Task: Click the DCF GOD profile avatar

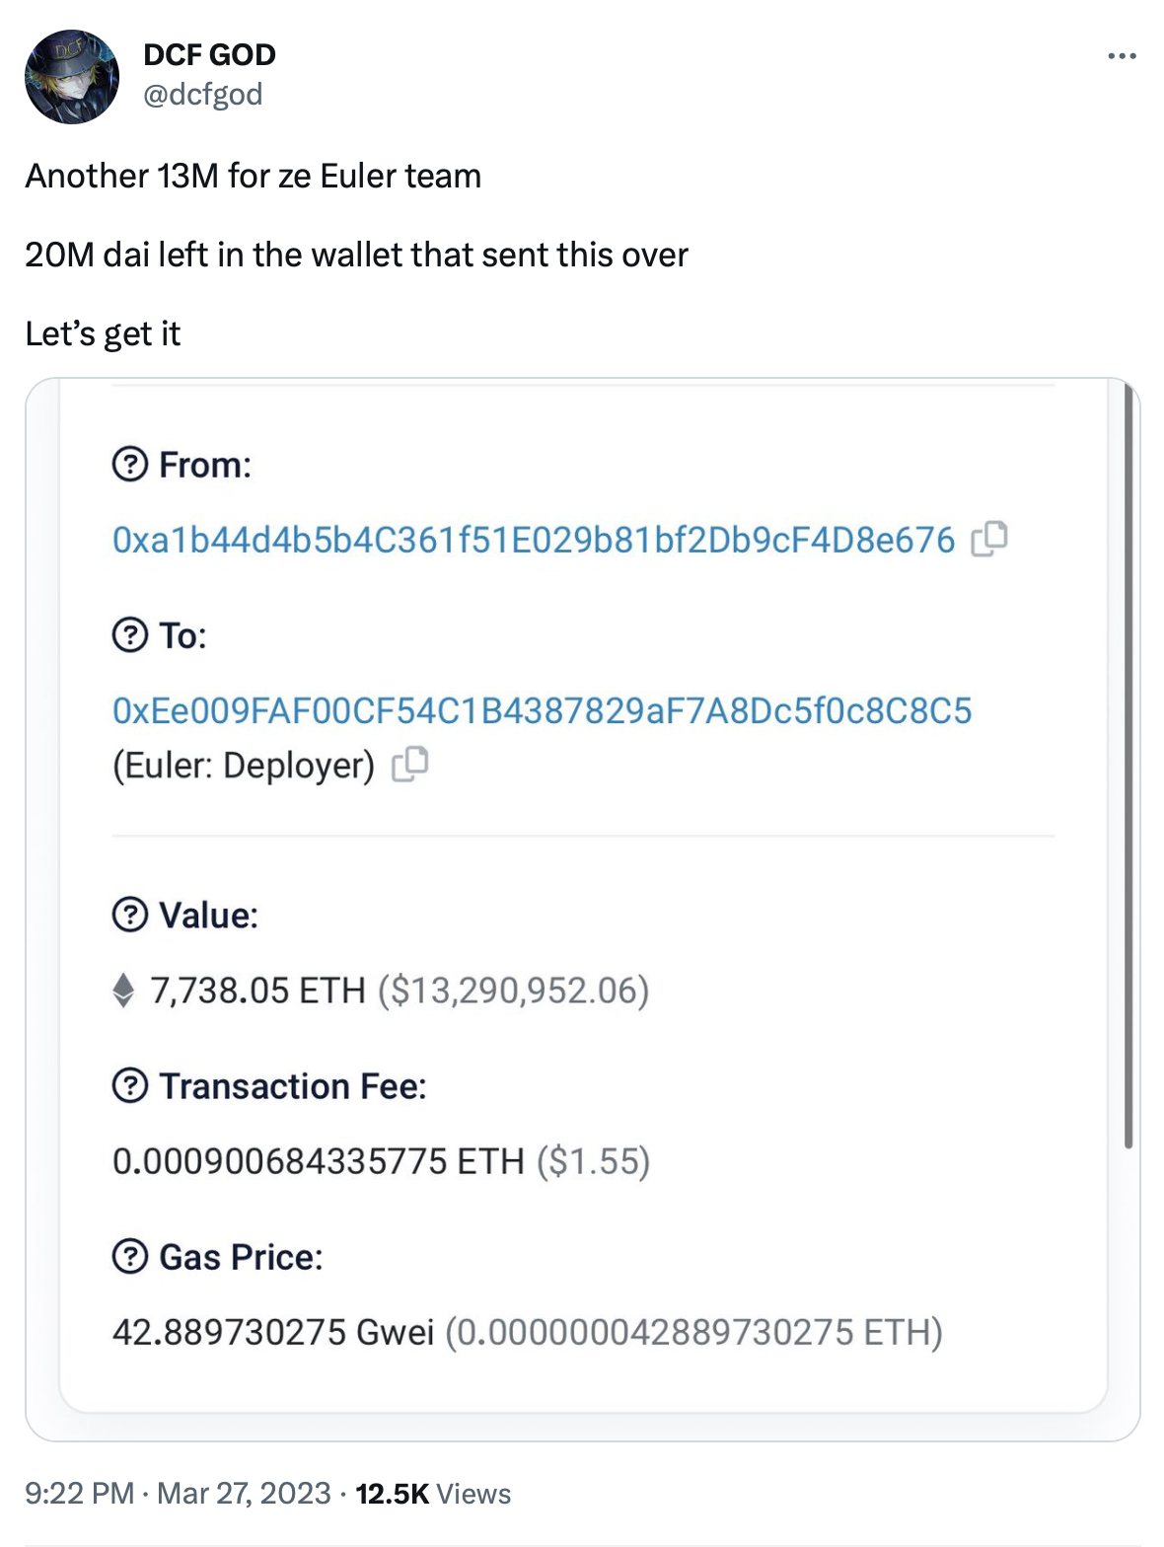Action: point(72,77)
